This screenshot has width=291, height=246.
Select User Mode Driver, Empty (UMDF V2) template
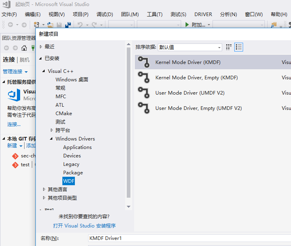coord(213,108)
